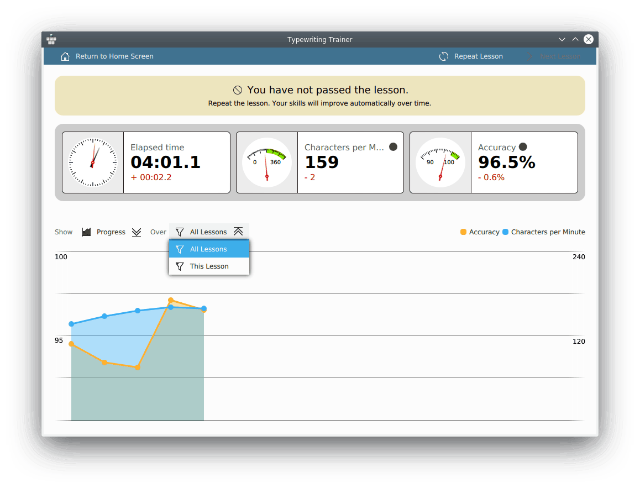The height and width of the screenshot is (488, 640).
Task: Click the highest orange accuracy data point
Action: (171, 300)
